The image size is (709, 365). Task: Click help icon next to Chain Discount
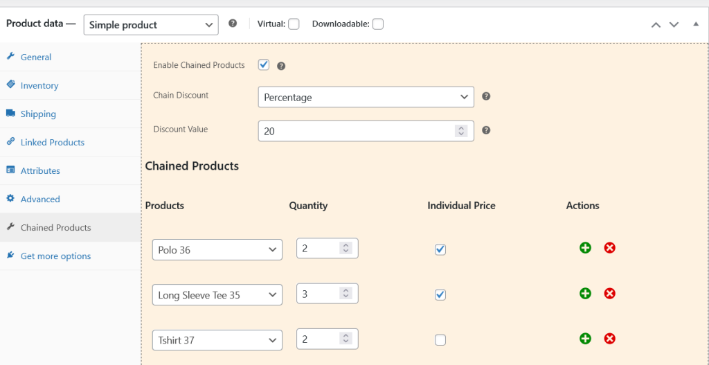[x=486, y=97]
